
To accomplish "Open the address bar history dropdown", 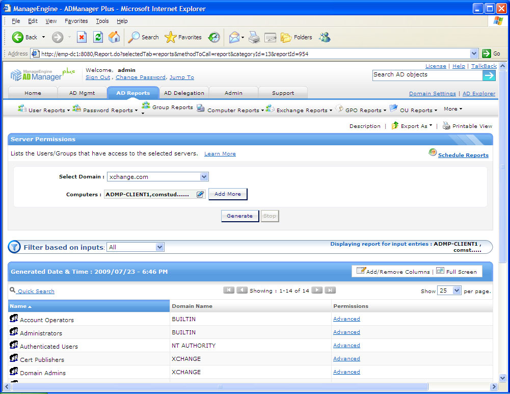I will 474,54.
